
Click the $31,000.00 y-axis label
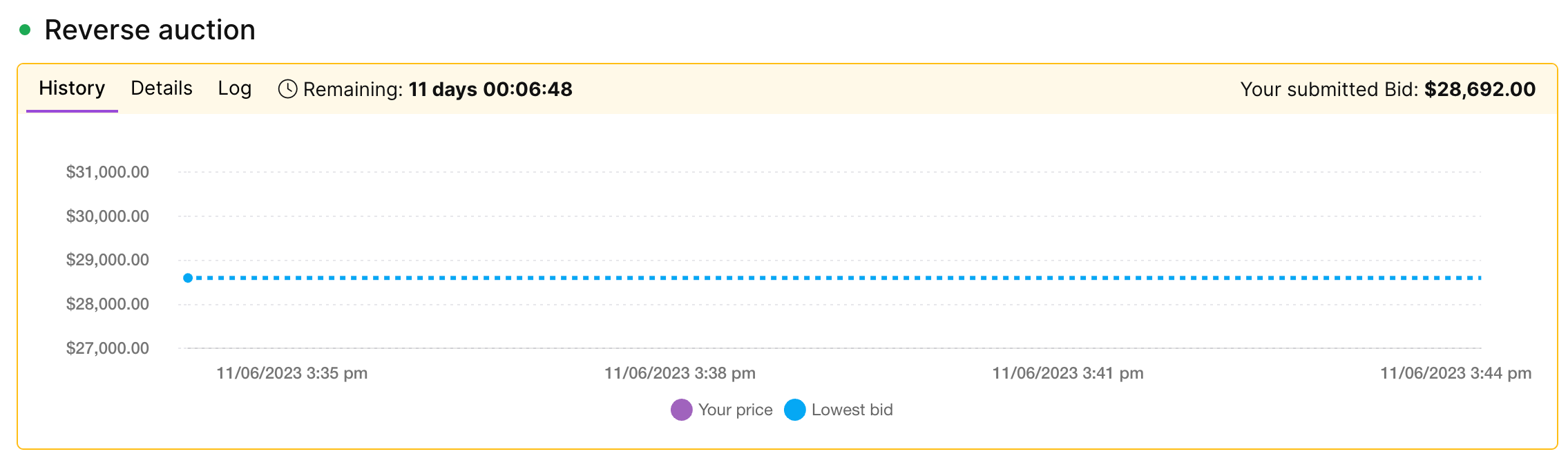(x=108, y=172)
